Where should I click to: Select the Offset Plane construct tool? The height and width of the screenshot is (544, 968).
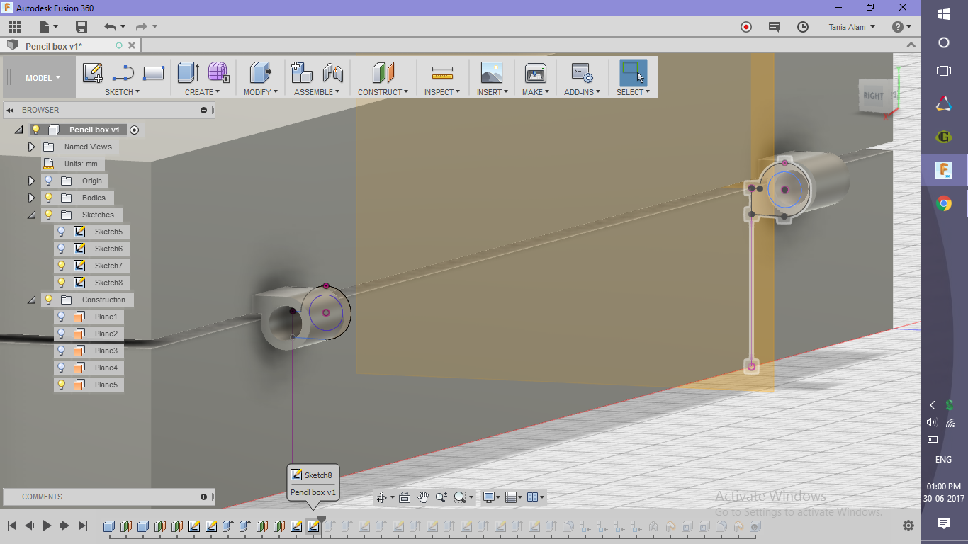click(x=383, y=72)
